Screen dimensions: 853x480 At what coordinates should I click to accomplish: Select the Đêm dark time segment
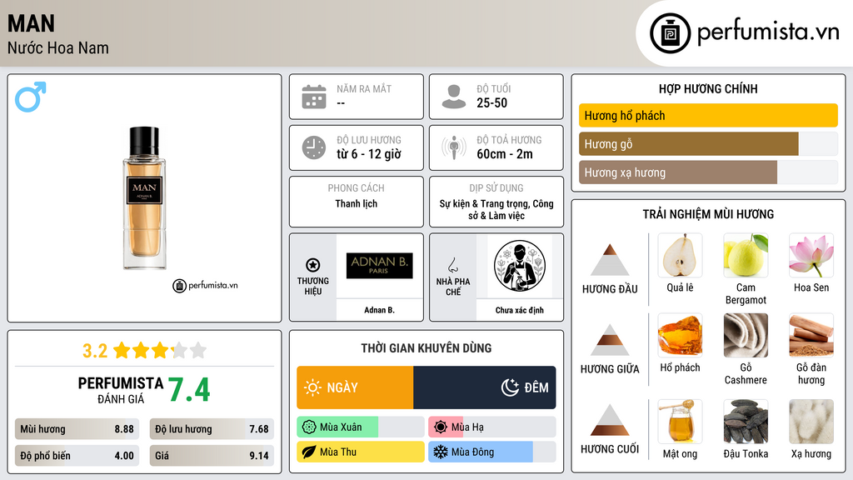(485, 387)
